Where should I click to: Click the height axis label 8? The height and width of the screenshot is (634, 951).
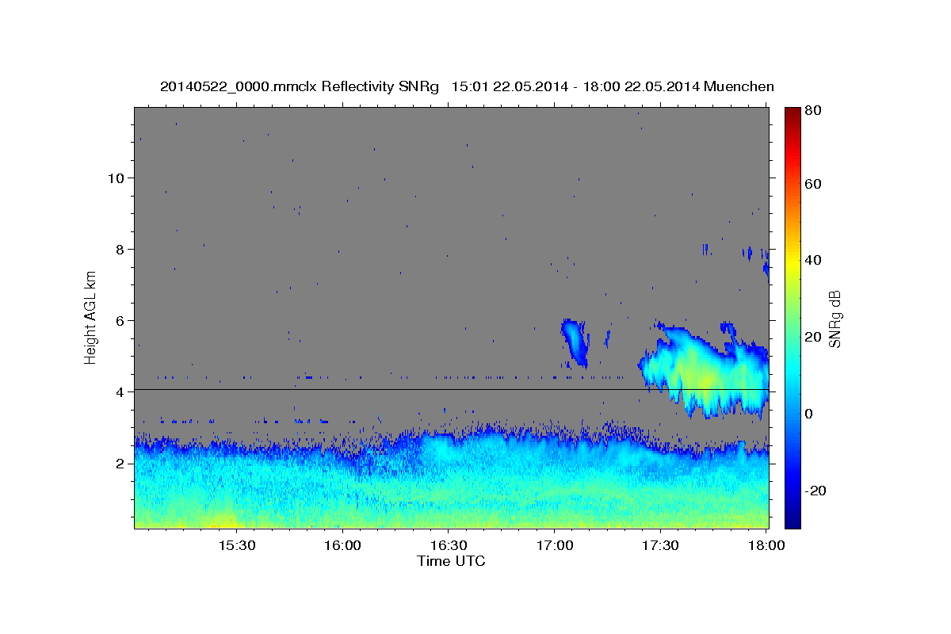click(x=120, y=249)
